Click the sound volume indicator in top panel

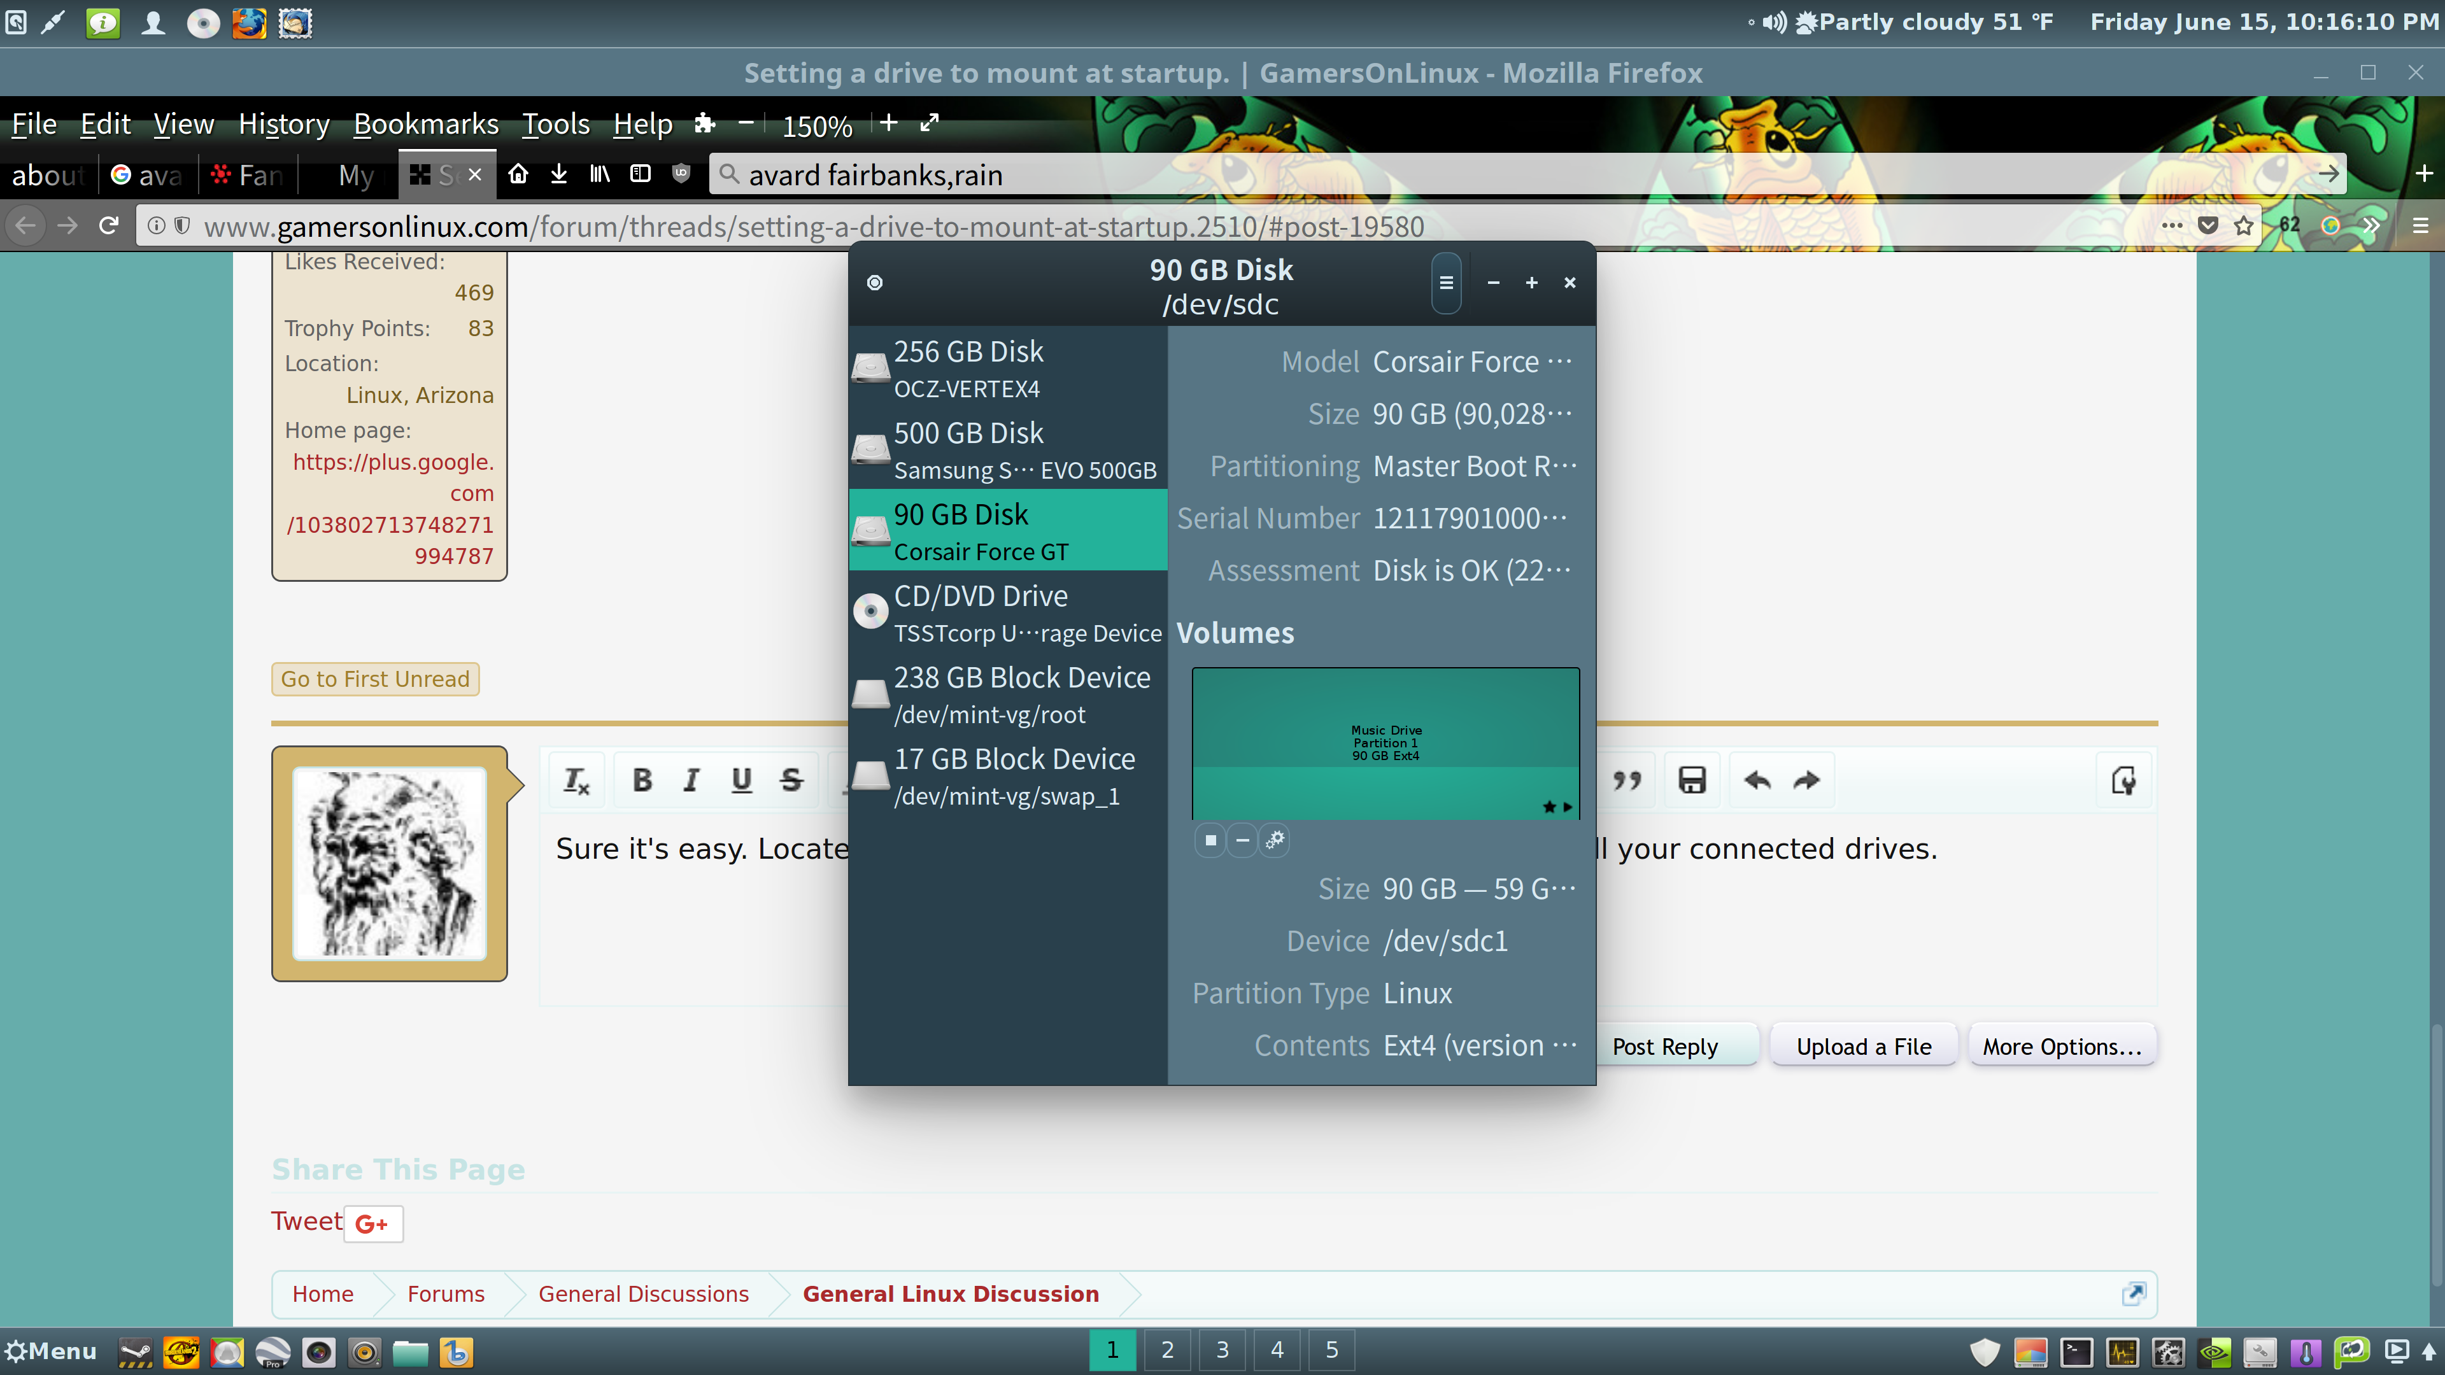pyautogui.click(x=1774, y=22)
